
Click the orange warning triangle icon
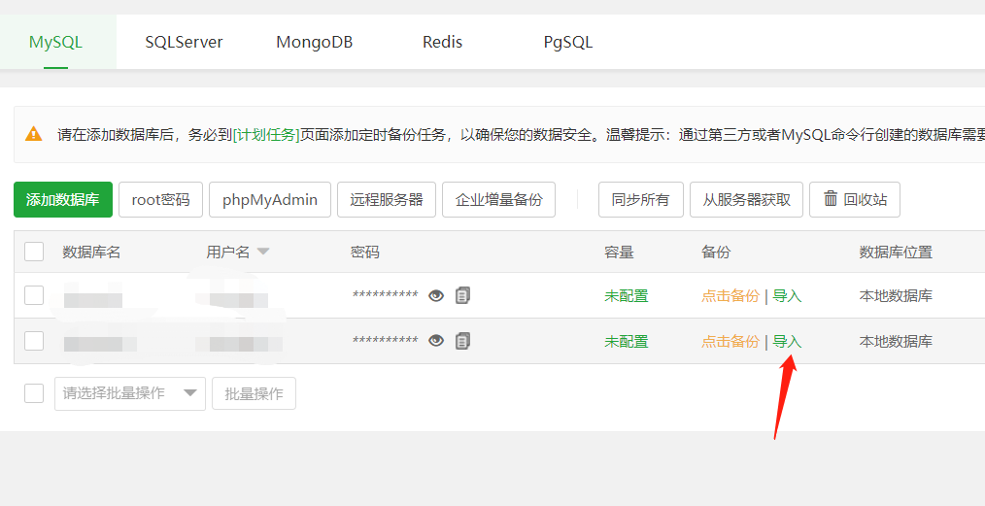point(34,134)
